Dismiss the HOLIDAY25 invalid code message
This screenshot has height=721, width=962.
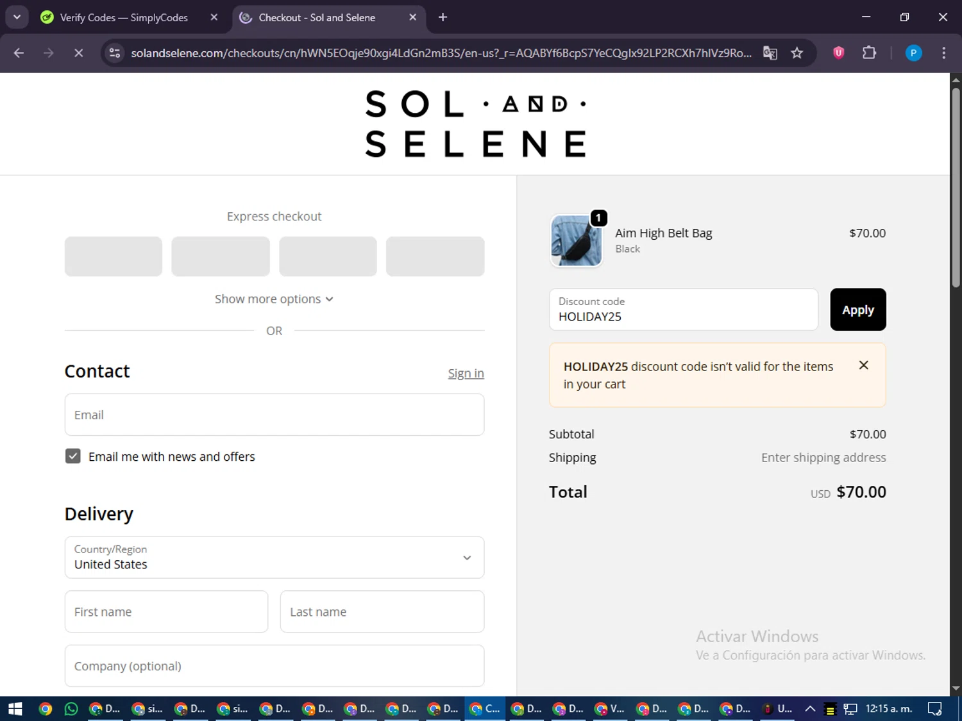point(863,365)
